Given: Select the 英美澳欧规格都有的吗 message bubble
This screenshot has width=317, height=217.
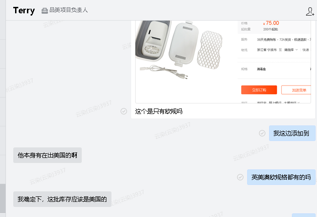Looking at the screenshot, I should [281, 177].
